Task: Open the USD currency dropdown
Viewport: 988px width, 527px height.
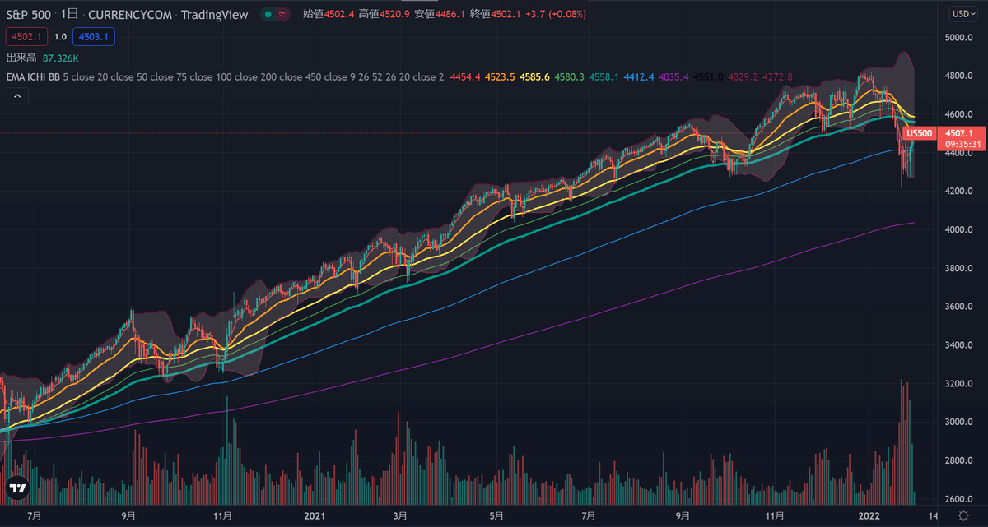Action: click(x=962, y=13)
